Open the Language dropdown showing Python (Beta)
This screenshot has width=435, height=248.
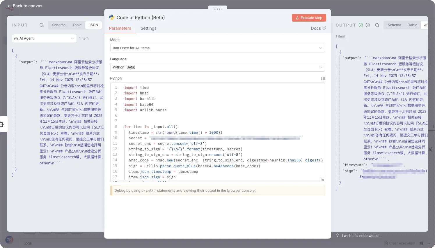[x=217, y=67]
